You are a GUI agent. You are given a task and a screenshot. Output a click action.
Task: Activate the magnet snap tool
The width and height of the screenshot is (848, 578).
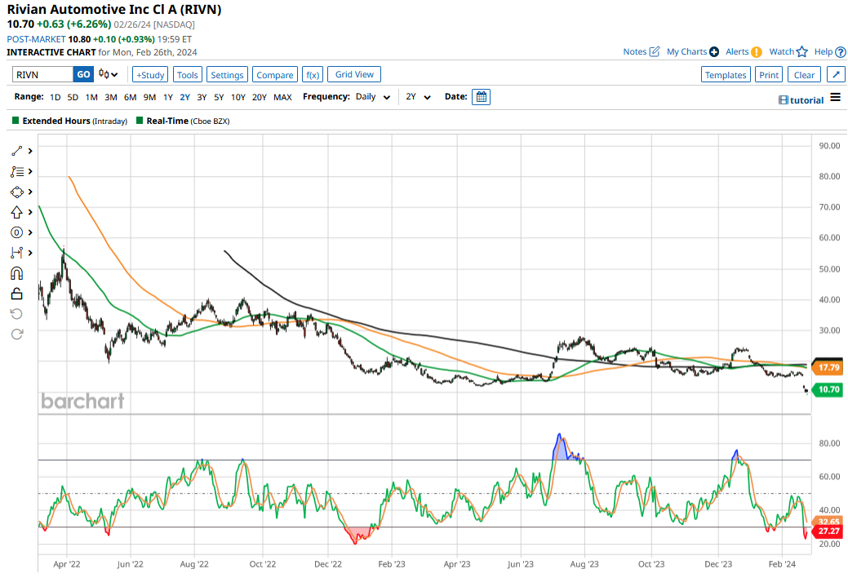click(x=17, y=273)
